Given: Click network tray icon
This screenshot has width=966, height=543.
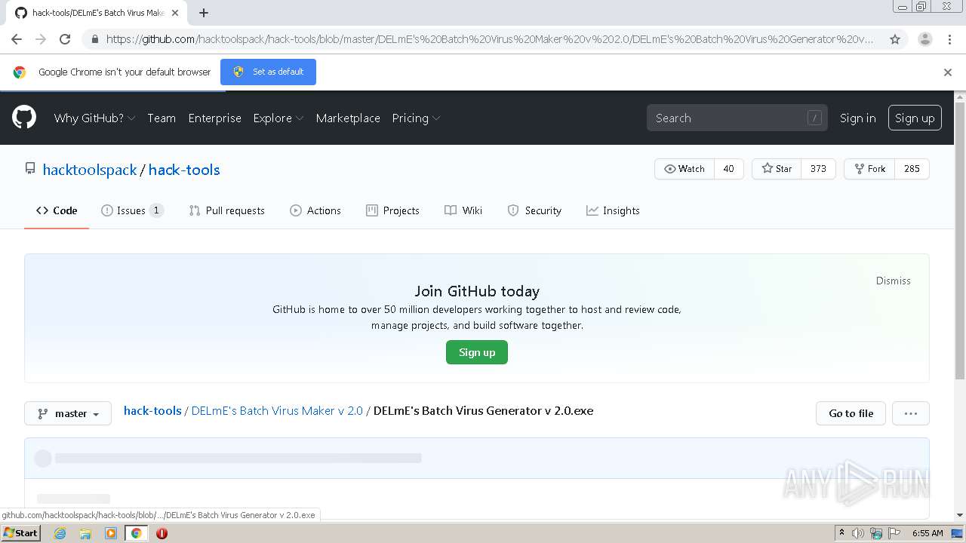Looking at the screenshot, I should click(876, 533).
